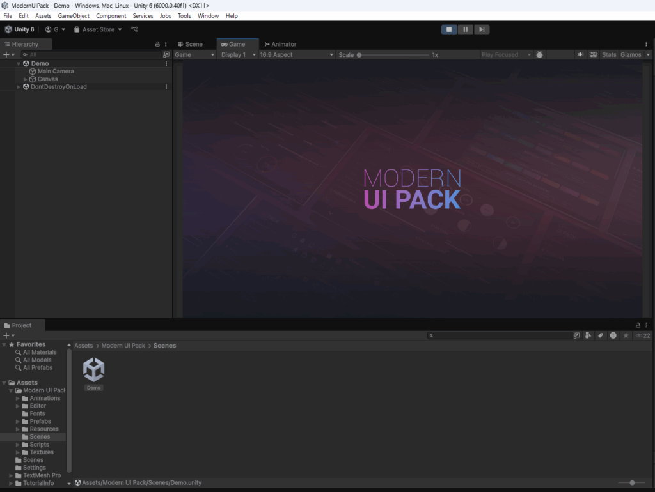The width and height of the screenshot is (655, 492).
Task: Toggle the Stats overlay button
Action: 609,55
